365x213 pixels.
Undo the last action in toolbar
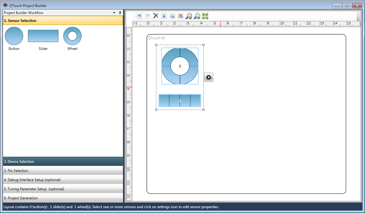[139, 16]
